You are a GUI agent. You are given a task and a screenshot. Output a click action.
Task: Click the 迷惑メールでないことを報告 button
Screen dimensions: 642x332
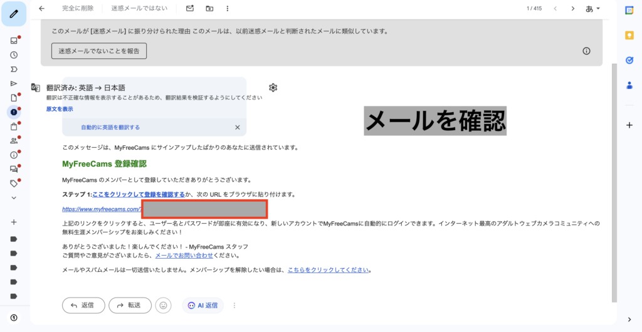(x=99, y=51)
